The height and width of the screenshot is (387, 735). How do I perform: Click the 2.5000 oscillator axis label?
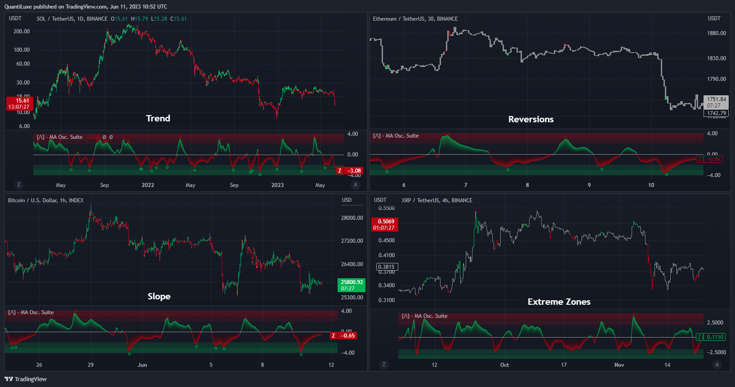715,323
